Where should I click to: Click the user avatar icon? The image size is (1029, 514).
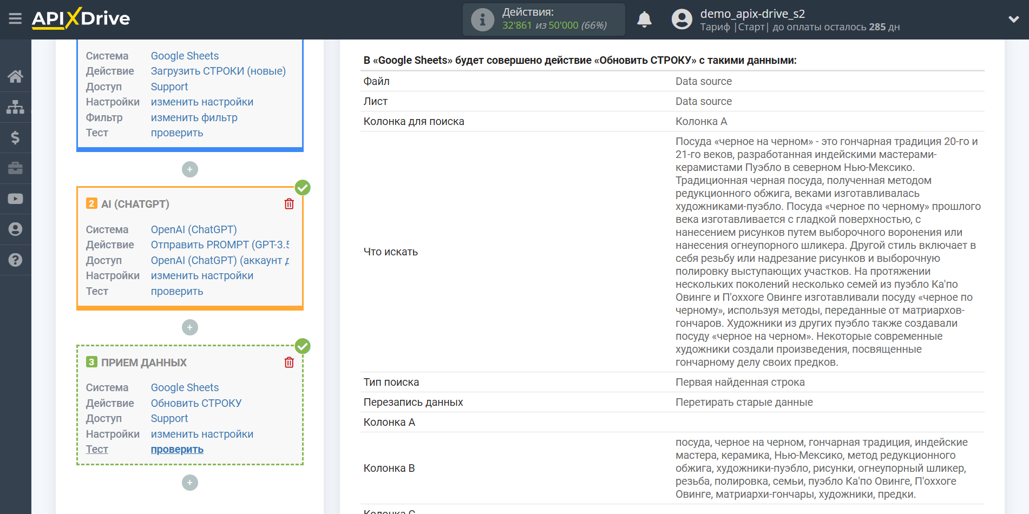pos(682,19)
